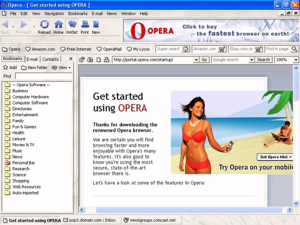
Task: Open the Help menu
Action: [144, 14]
